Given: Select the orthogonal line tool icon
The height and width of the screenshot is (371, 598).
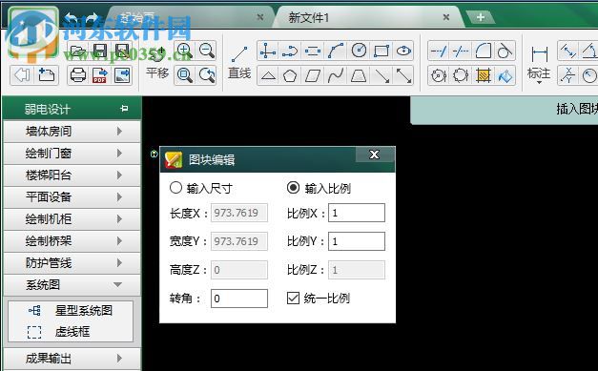Looking at the screenshot, I should click(268, 51).
